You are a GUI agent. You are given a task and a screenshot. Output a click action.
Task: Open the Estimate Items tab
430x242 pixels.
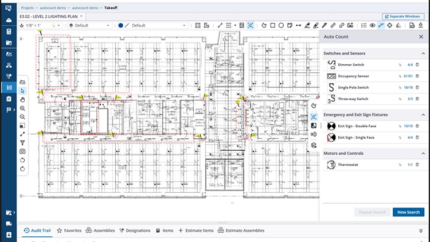[196, 231]
